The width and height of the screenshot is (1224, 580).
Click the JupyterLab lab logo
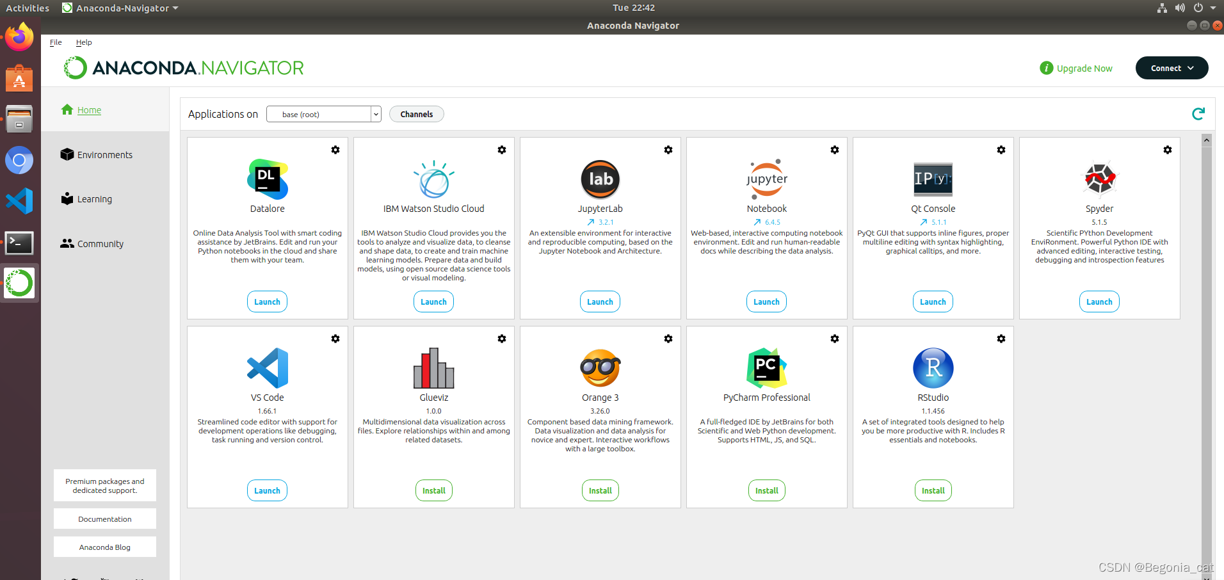tap(600, 179)
